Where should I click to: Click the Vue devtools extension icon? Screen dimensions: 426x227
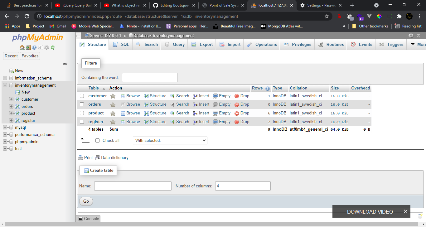pos(369,16)
